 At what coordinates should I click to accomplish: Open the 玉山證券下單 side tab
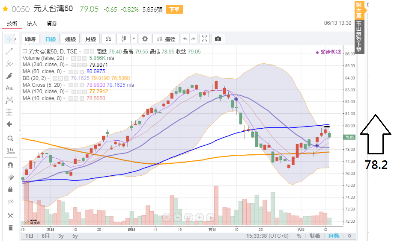click(359, 37)
